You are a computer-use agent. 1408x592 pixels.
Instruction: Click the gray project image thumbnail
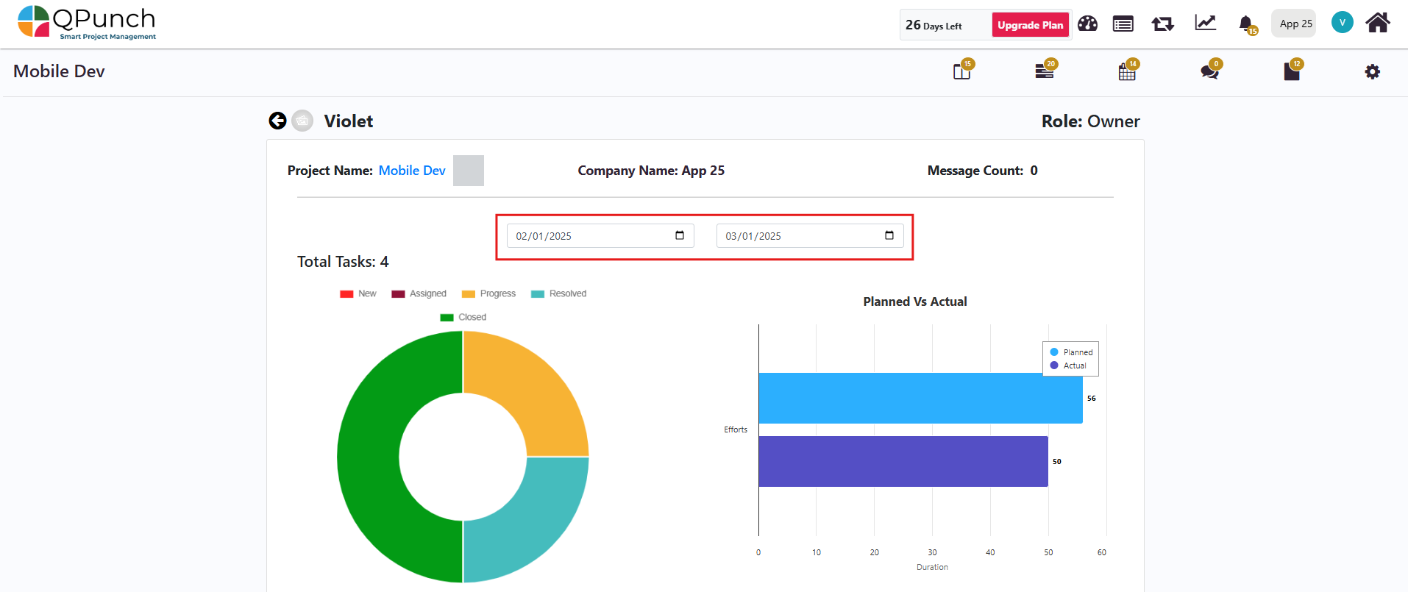pos(469,171)
